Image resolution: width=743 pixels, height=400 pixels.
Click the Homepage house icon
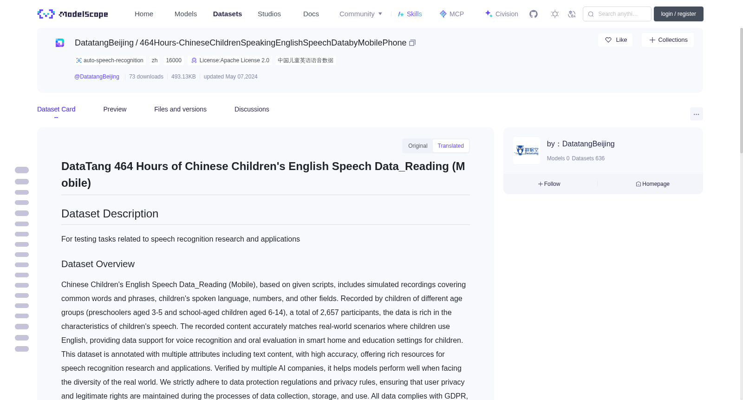[x=639, y=184]
